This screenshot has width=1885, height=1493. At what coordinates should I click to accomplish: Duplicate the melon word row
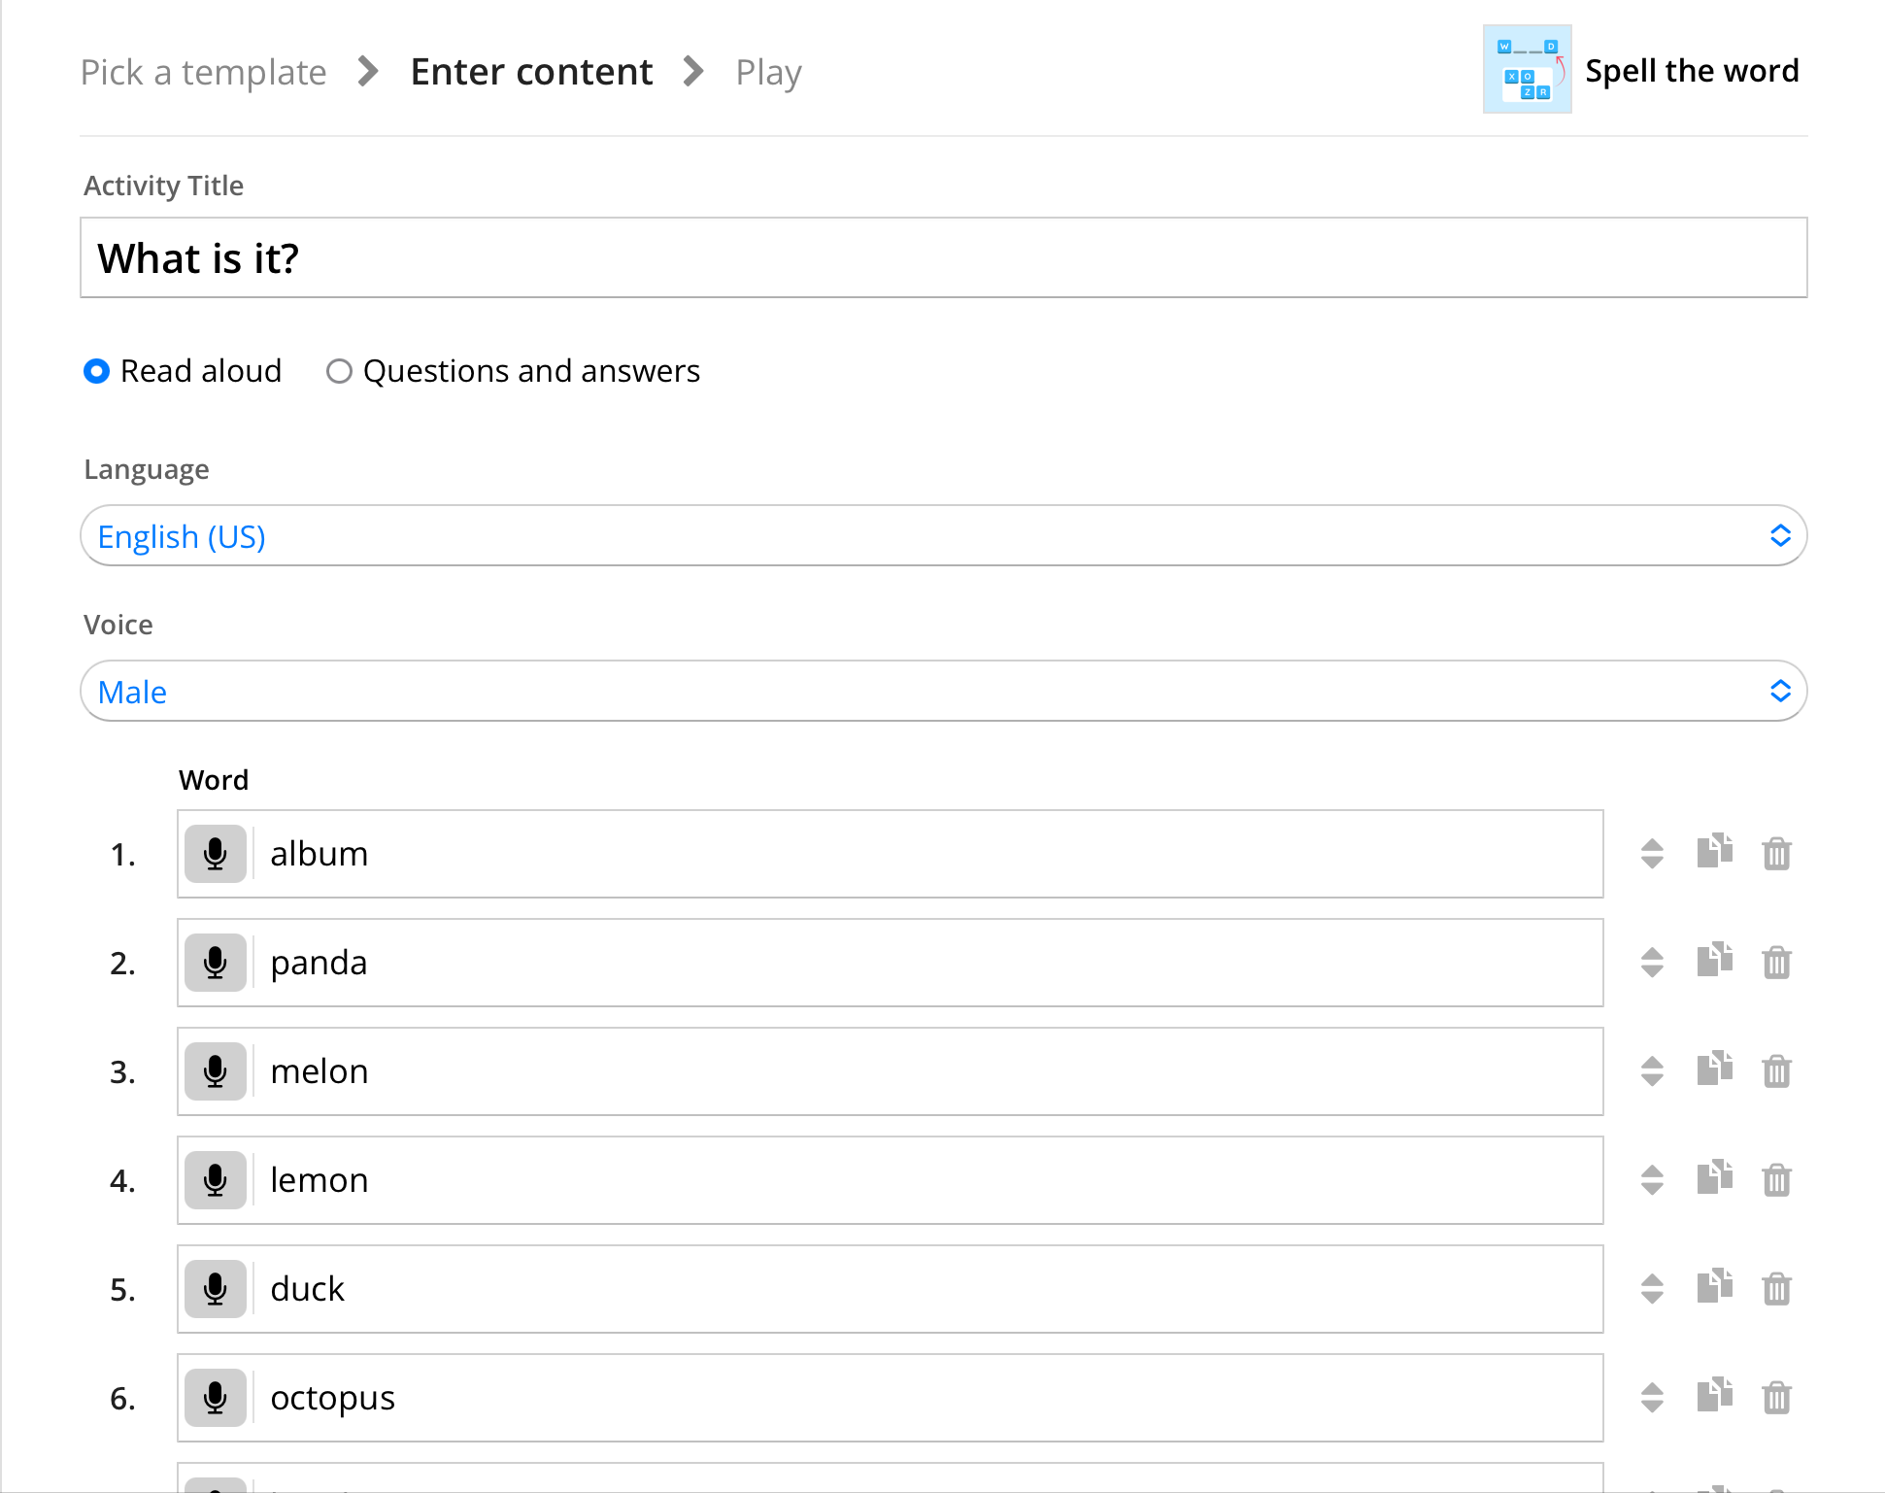(1714, 1069)
